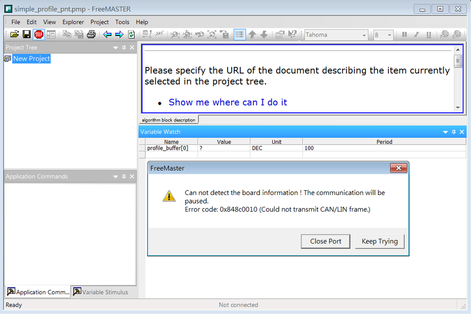Screen dimensions: 471x314
Task: Open the Project menu
Action: 100,22
